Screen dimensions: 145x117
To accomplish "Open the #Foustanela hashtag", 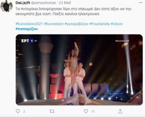I will click(x=99, y=24).
